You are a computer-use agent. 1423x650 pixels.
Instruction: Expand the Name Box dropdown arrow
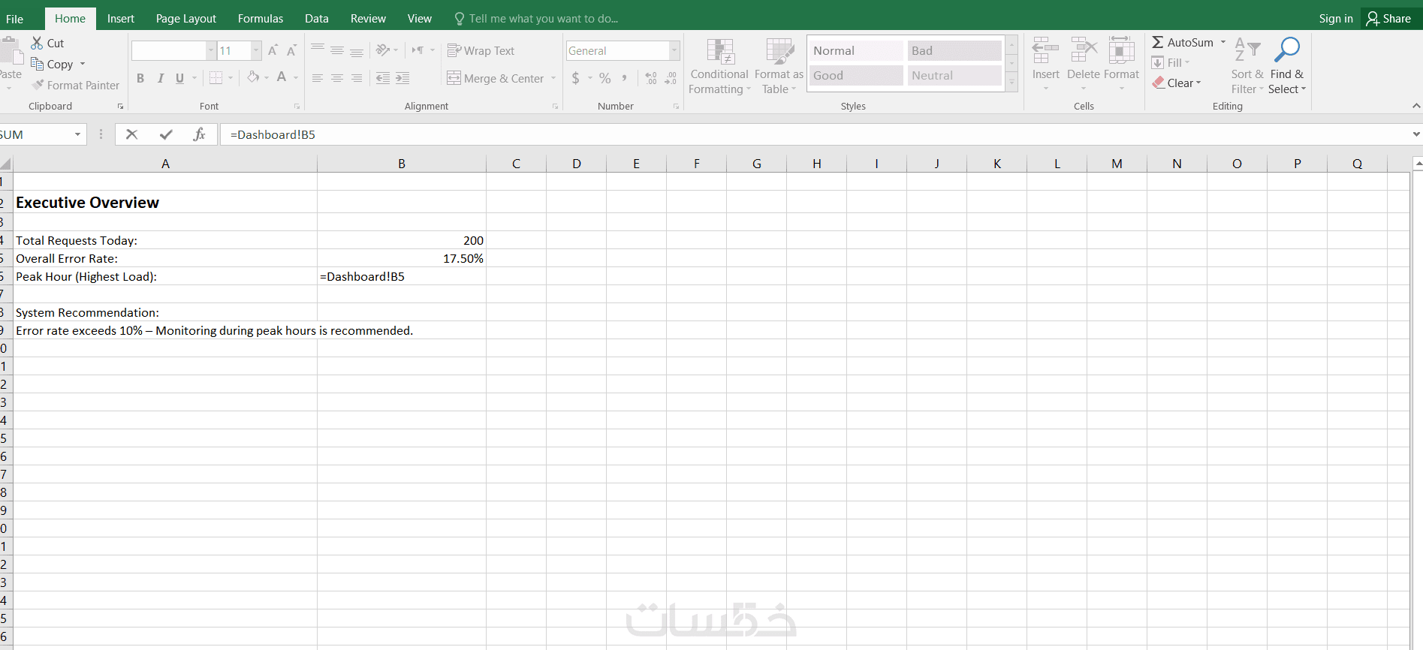pyautogui.click(x=77, y=134)
